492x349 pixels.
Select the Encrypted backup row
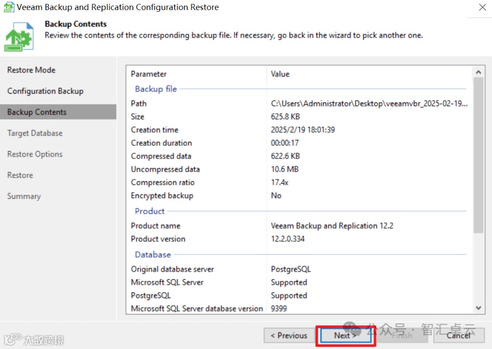[x=299, y=196]
